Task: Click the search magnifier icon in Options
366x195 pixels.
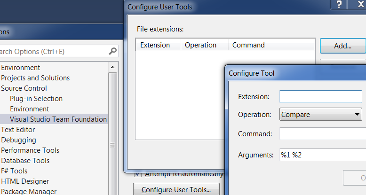Action: 112,51
